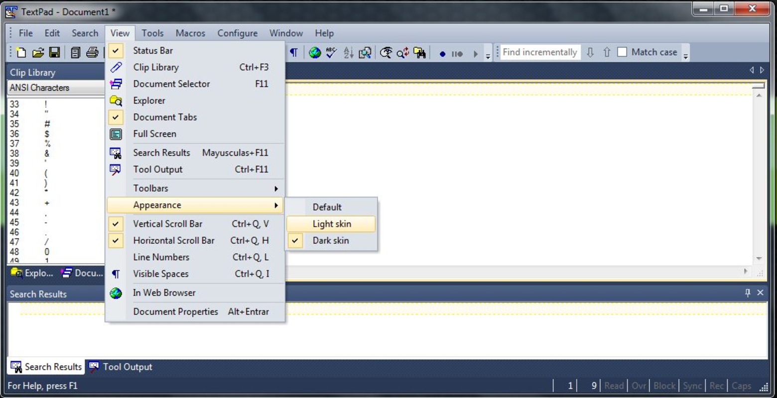Viewport: 777px width, 398px height.
Task: Toggle Line Numbers in the View menu
Action: (195, 257)
